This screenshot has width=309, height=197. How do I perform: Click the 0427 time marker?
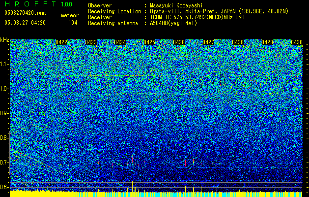pos(208,42)
